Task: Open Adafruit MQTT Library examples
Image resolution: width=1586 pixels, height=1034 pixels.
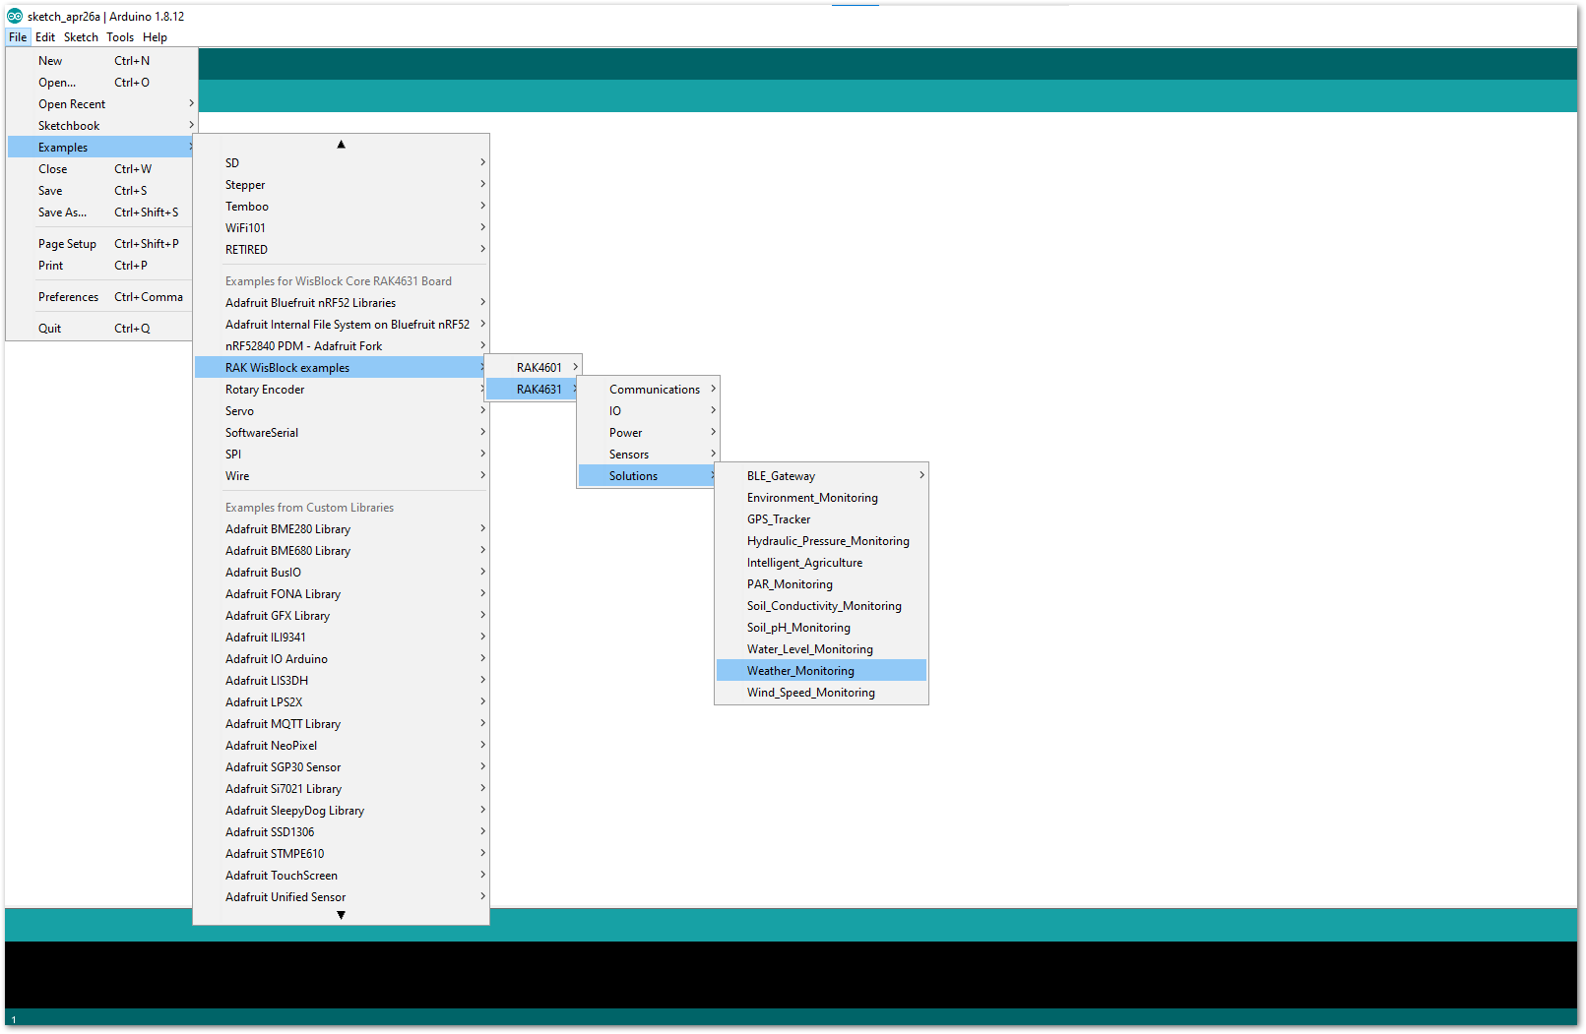Action: tap(341, 724)
